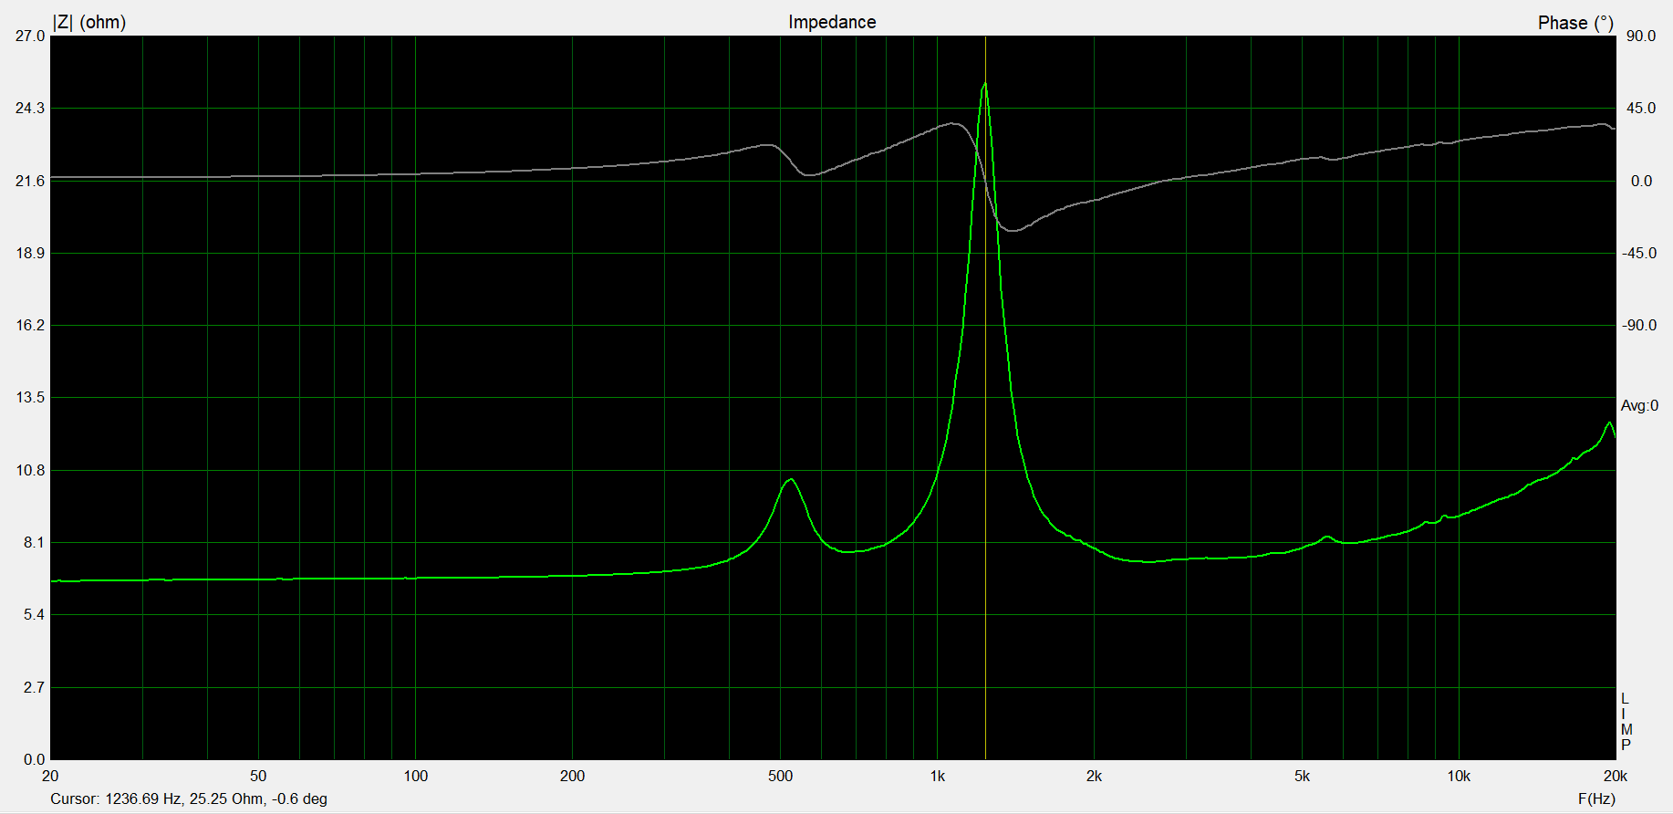This screenshot has width=1673, height=814.
Task: Click the "0.0" phase axis value
Action: click(1641, 181)
